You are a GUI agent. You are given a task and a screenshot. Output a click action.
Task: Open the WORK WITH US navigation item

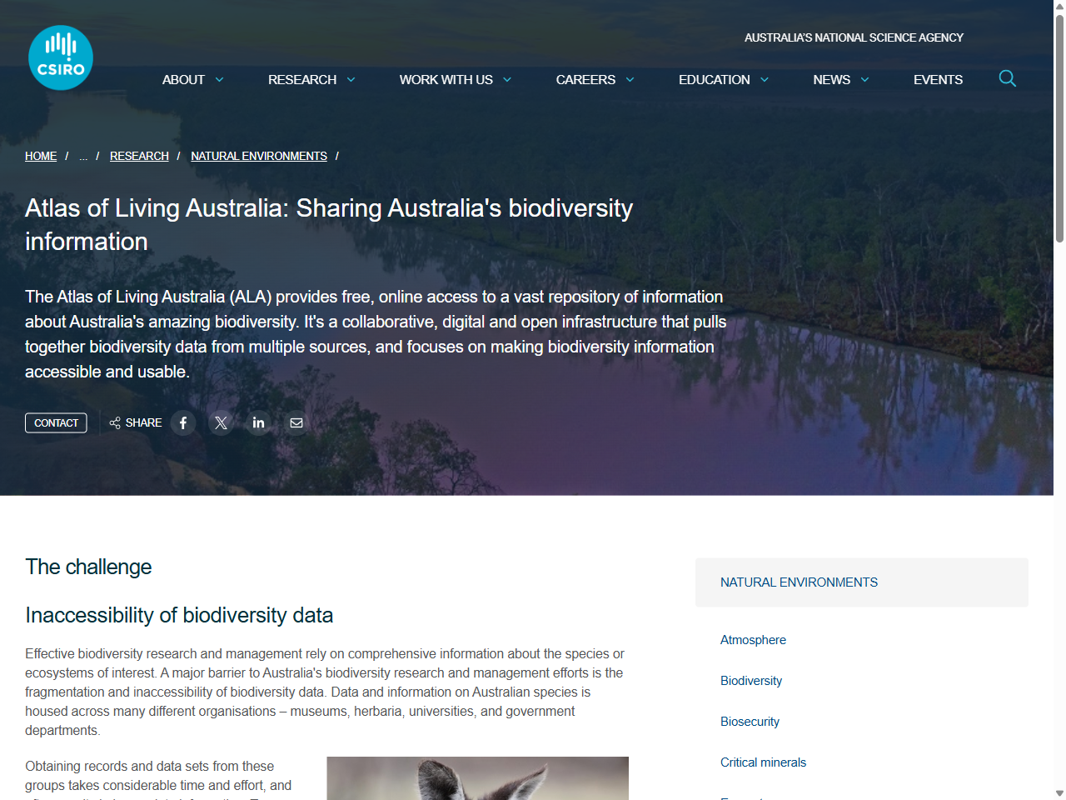[x=446, y=80]
